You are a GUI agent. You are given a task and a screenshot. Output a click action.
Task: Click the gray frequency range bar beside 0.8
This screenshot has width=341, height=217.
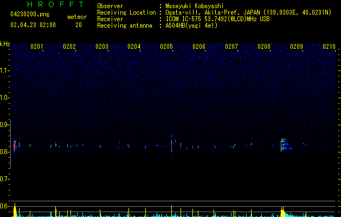point(10,144)
